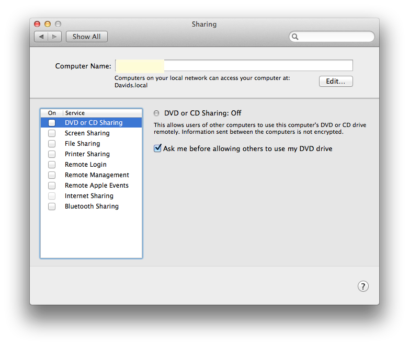The height and width of the screenshot is (346, 409).
Task: Select File Sharing in the service list
Action: [92, 144]
